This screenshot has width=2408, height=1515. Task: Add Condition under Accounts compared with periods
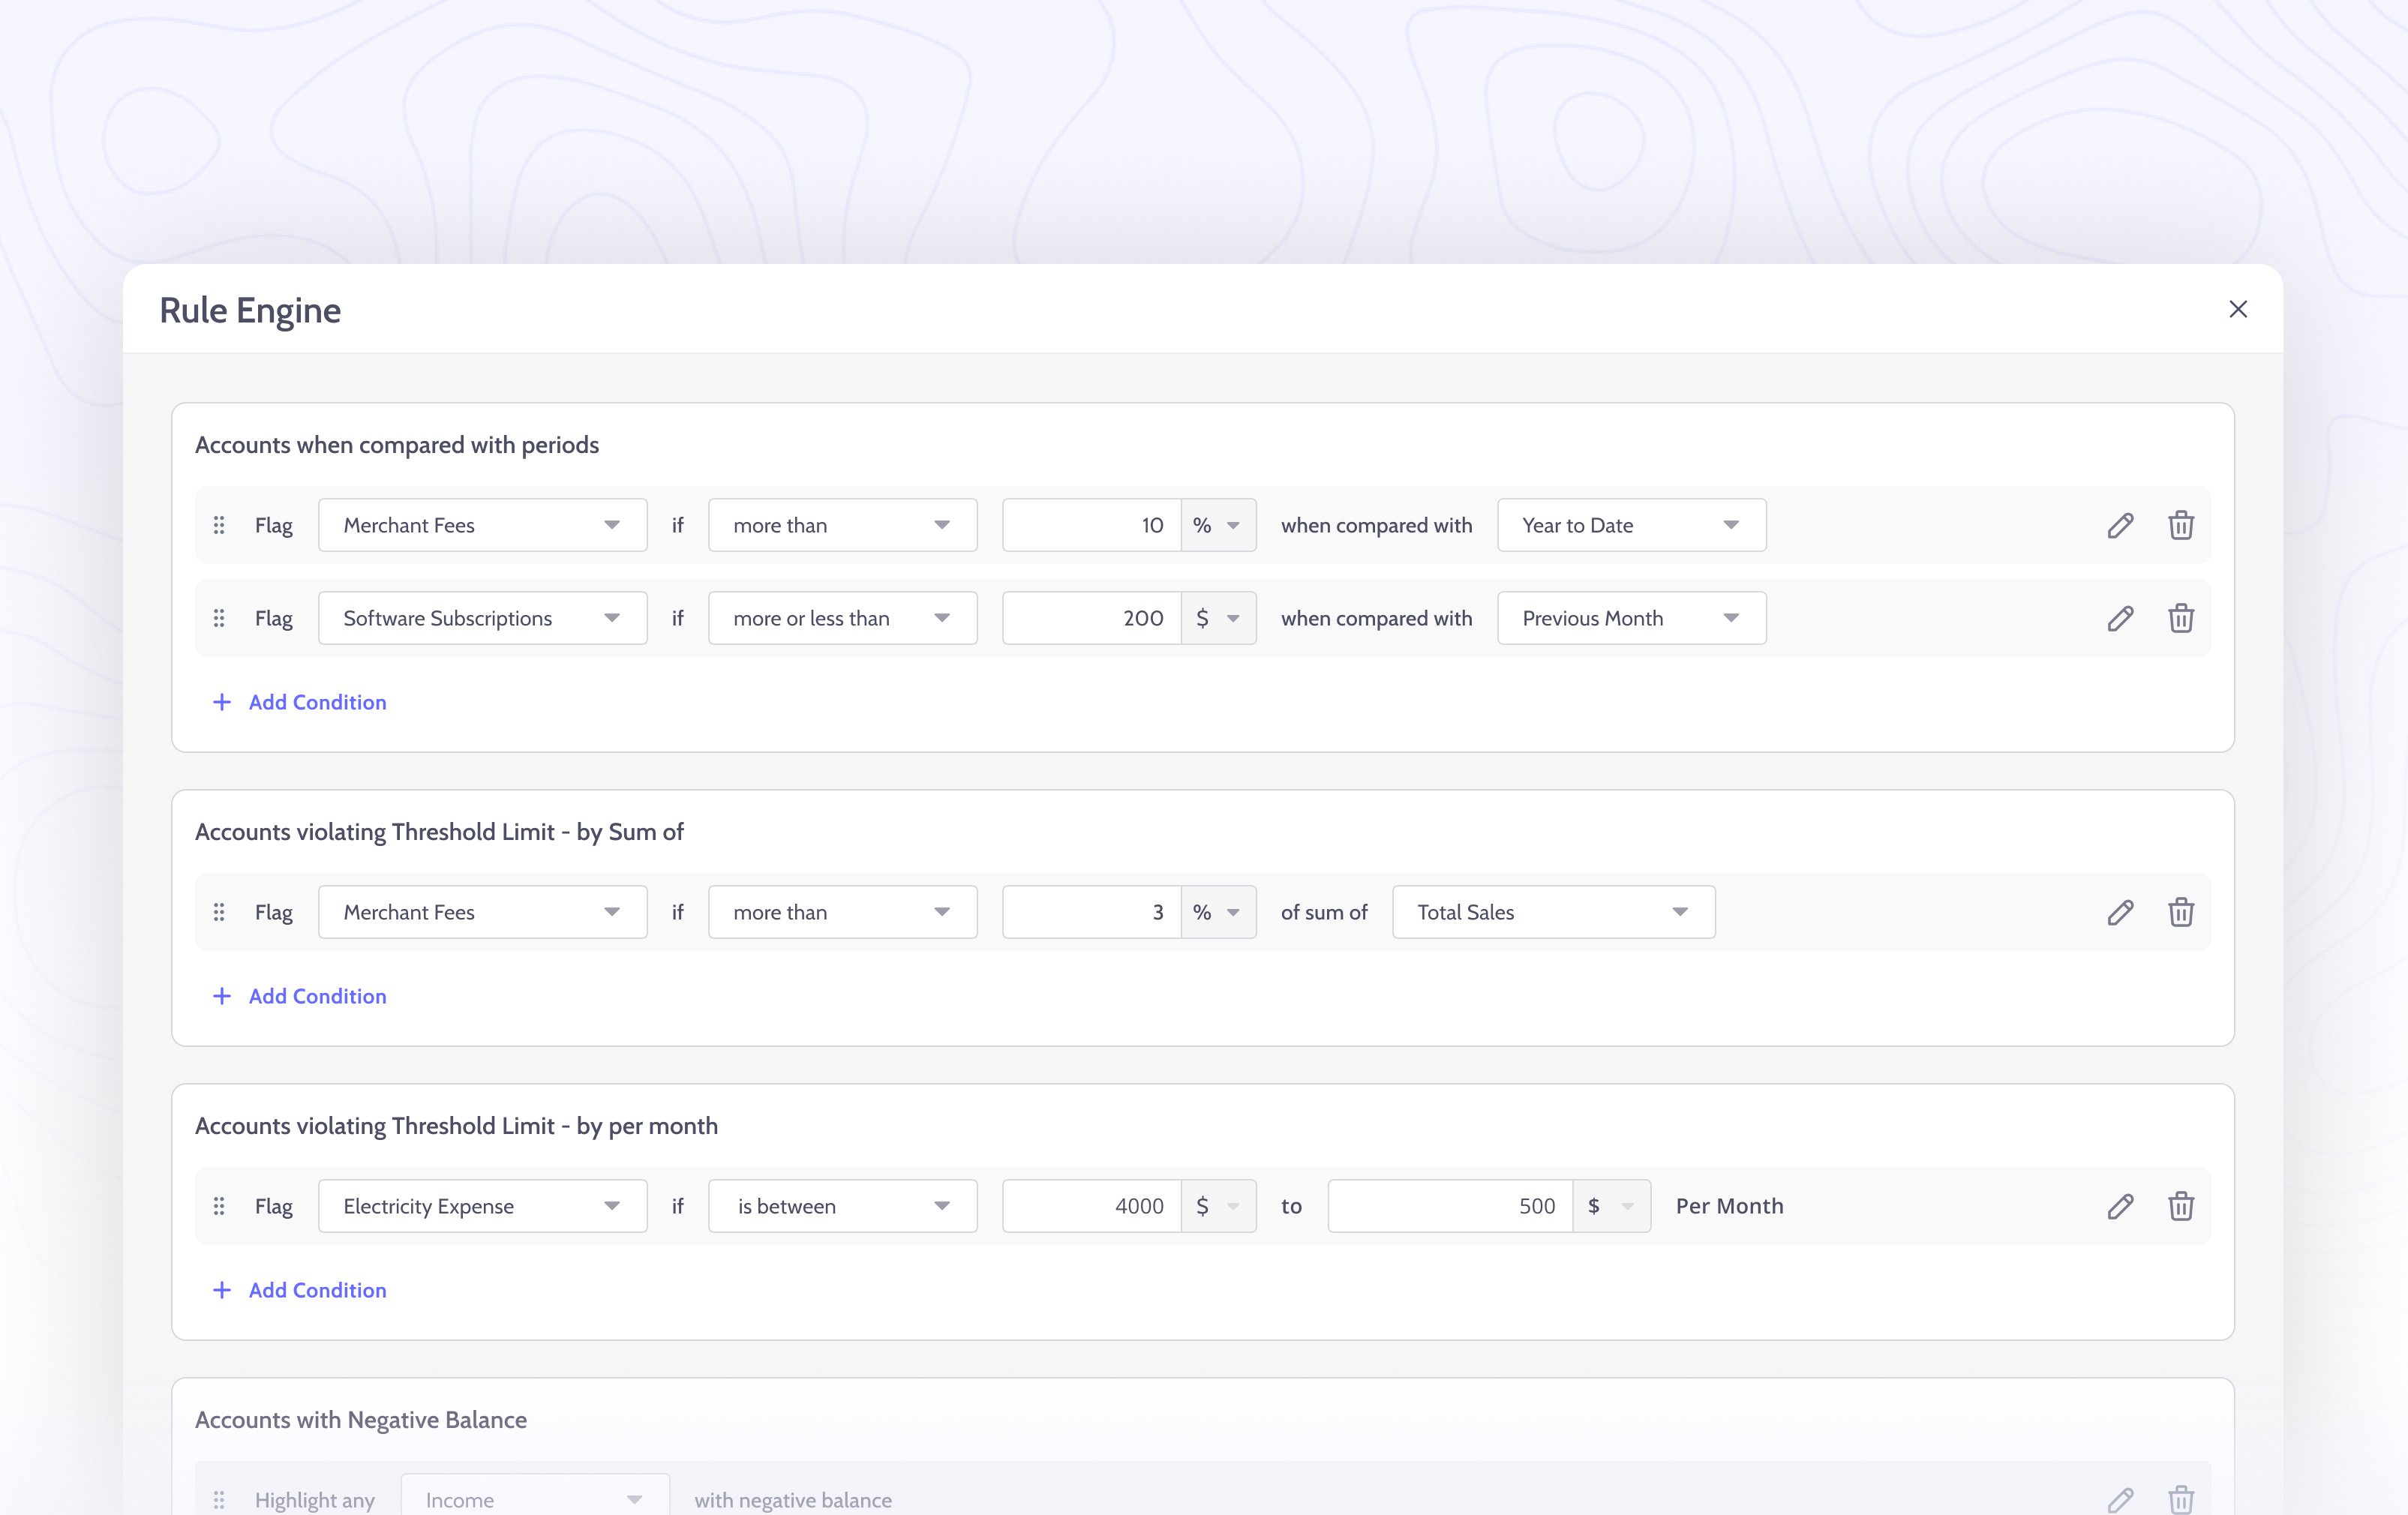(300, 702)
